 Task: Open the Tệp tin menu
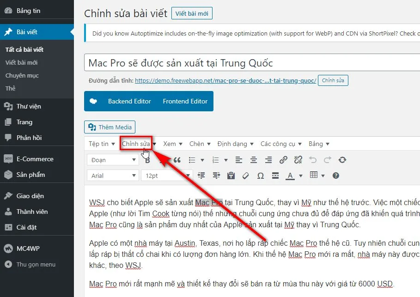point(102,144)
